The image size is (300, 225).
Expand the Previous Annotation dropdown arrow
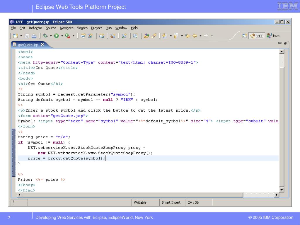pyautogui.click(x=182, y=36)
